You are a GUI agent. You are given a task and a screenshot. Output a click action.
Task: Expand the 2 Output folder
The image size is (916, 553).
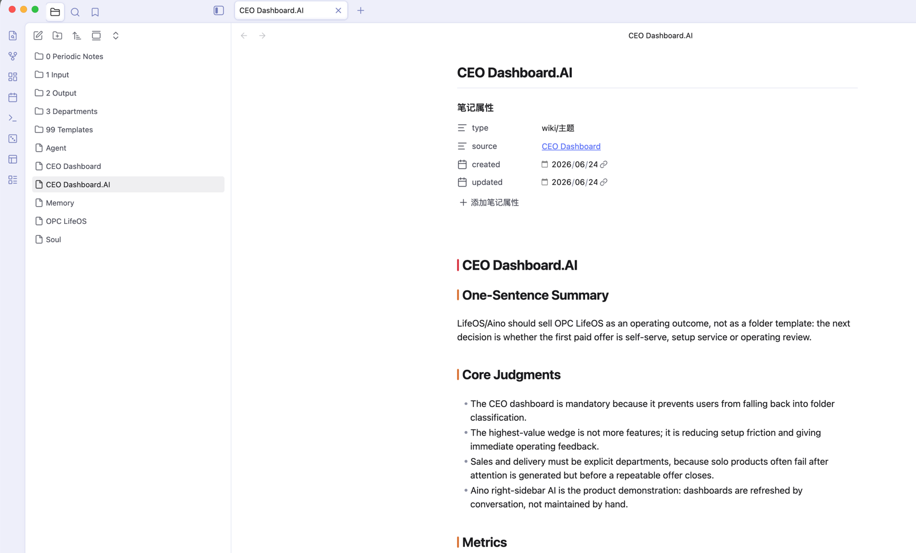(128, 93)
